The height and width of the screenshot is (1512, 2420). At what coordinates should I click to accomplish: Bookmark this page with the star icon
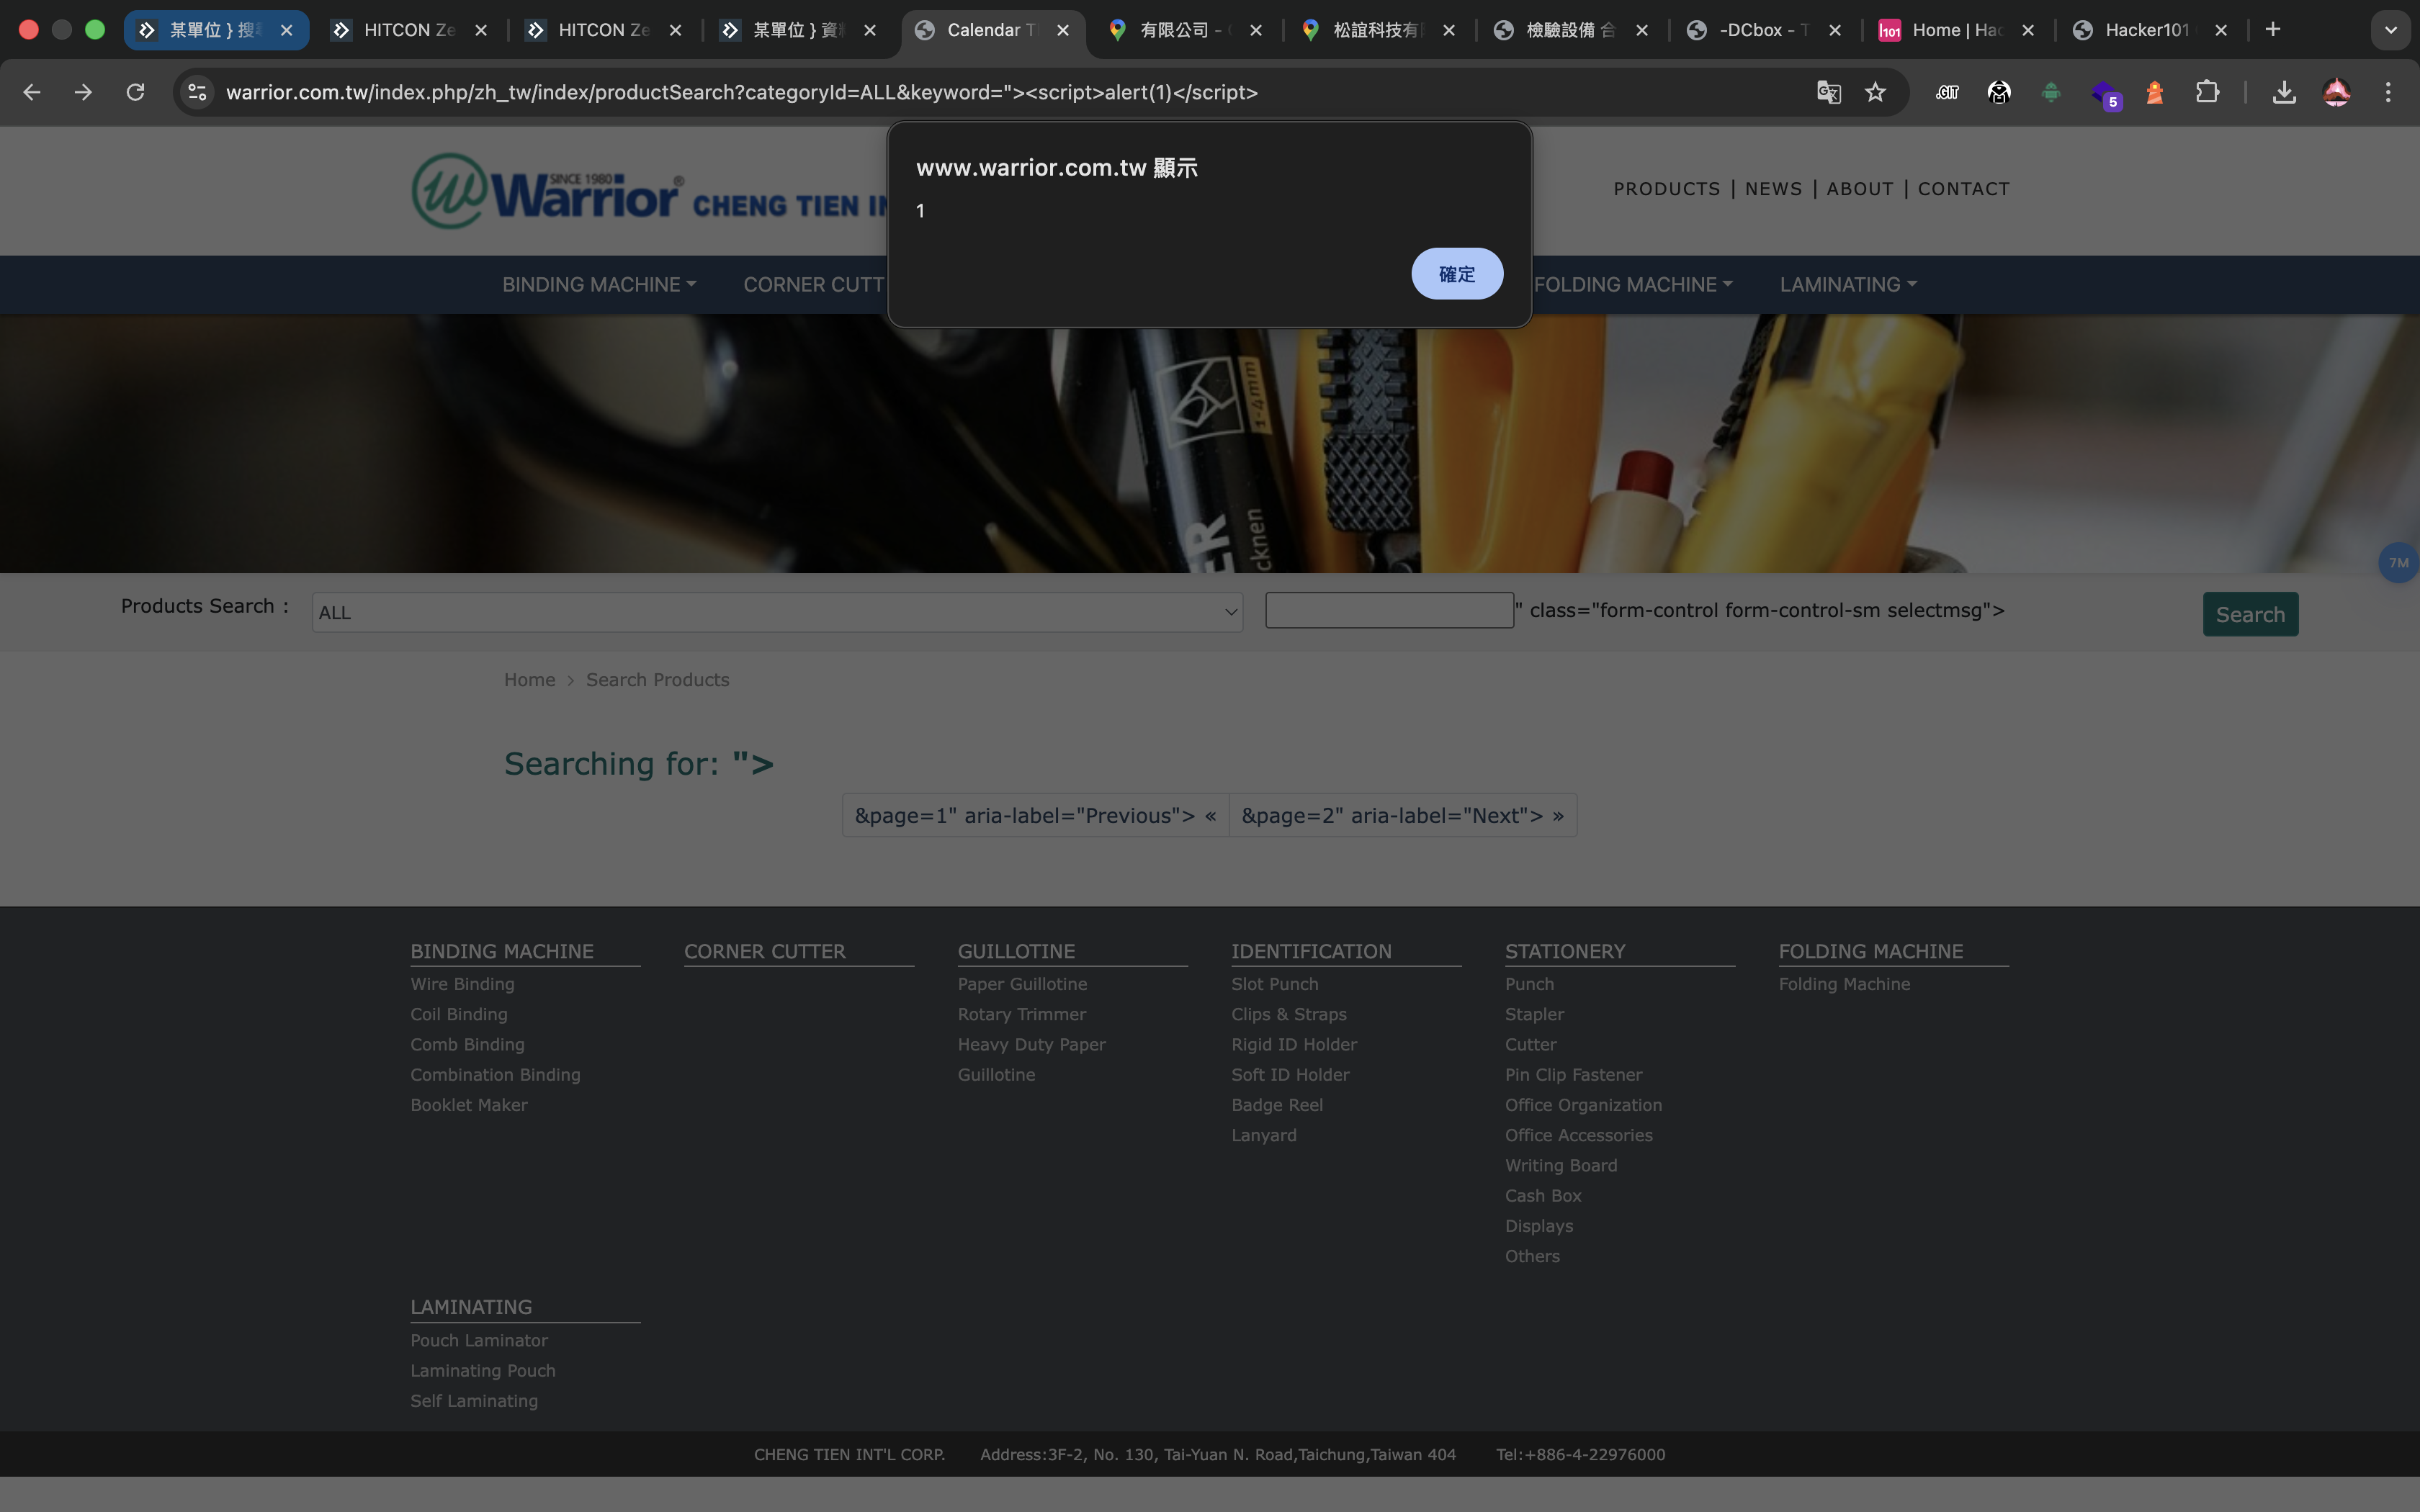pyautogui.click(x=1875, y=92)
